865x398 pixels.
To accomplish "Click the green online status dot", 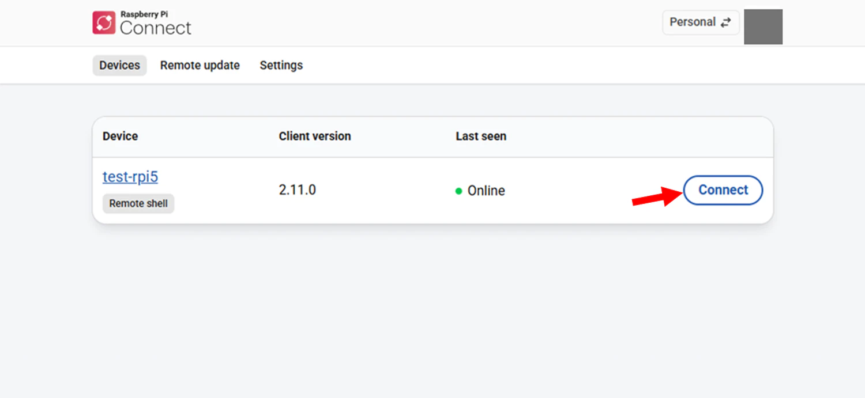I will [459, 191].
